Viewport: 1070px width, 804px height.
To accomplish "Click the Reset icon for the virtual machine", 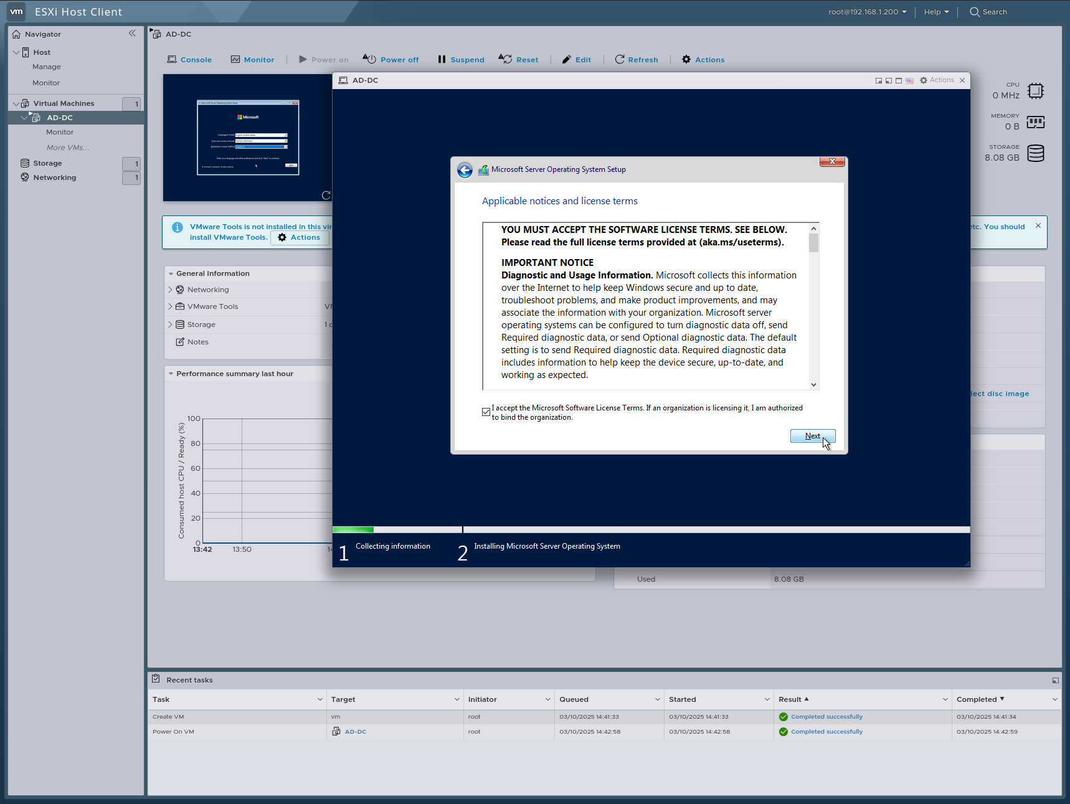I will 505,59.
